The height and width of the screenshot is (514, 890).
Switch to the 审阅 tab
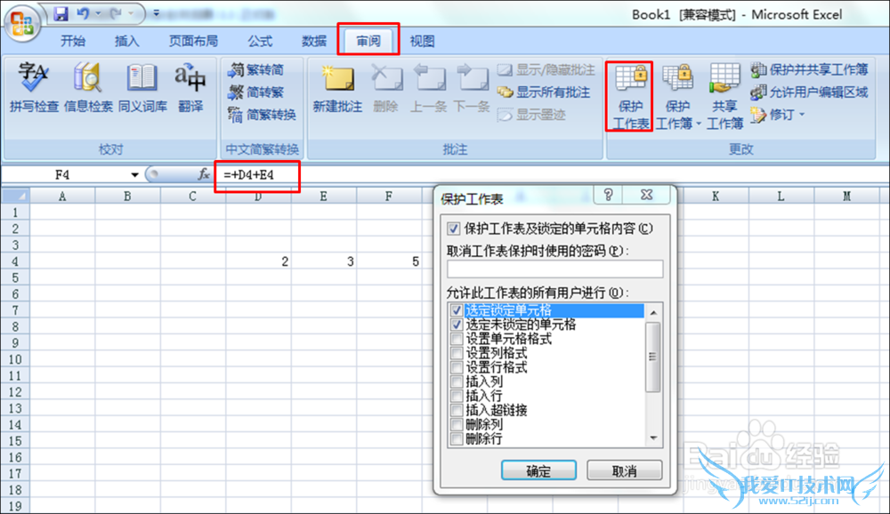click(368, 41)
